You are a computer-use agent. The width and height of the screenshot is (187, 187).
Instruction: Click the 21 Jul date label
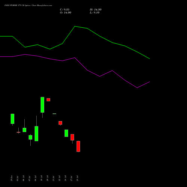[x=53, y=178]
